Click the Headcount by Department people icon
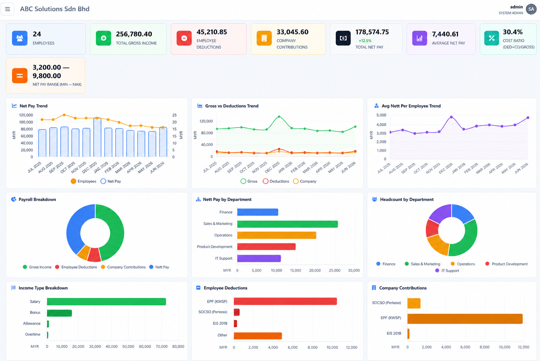The height and width of the screenshot is (361, 540). click(x=374, y=199)
